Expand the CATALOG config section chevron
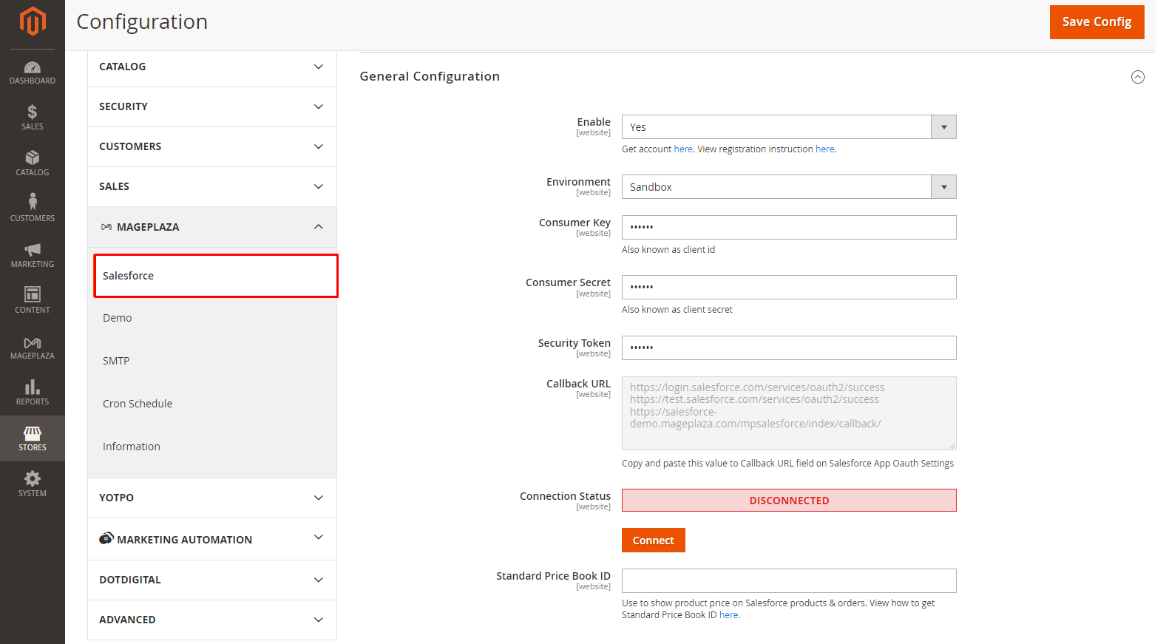1166x644 pixels. pyautogui.click(x=319, y=67)
